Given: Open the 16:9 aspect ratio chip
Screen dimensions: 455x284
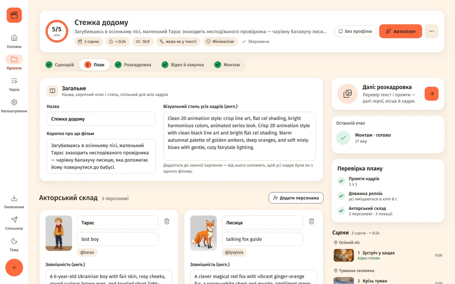Looking at the screenshot, I should coord(143,41).
